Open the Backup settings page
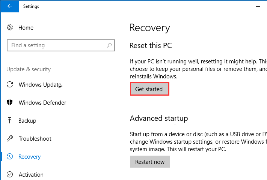The width and height of the screenshot is (267, 180). tap(27, 121)
